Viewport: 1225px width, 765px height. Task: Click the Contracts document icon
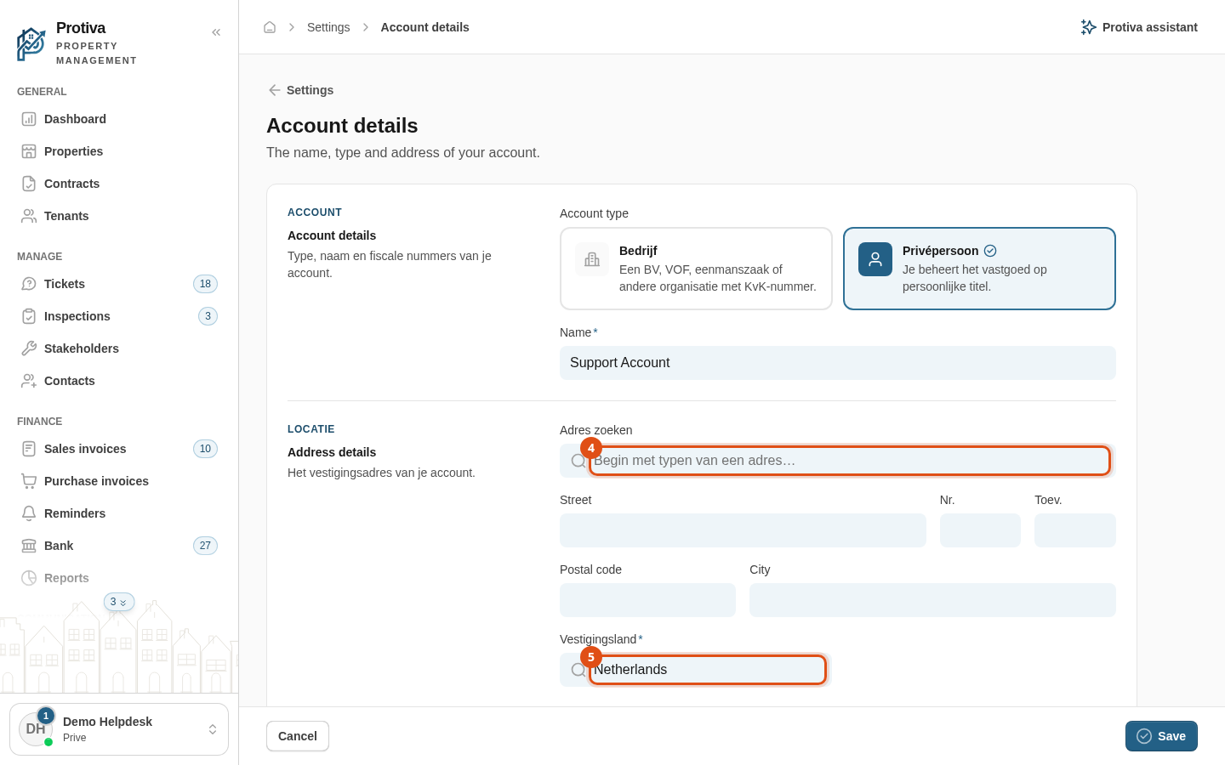click(x=29, y=184)
